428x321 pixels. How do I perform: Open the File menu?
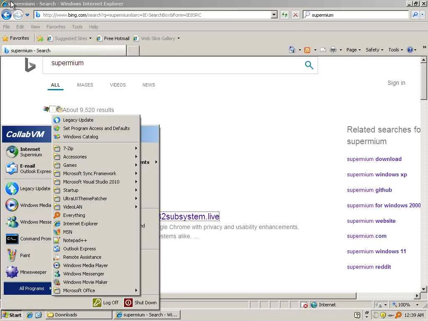(6, 27)
